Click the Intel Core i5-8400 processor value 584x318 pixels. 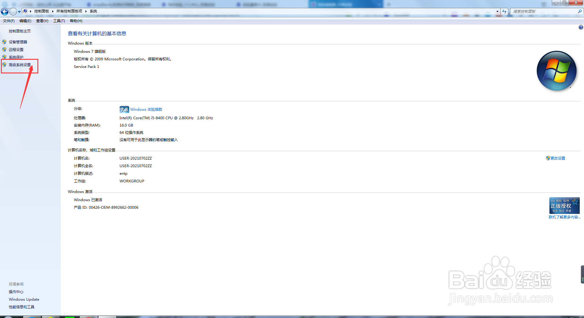(x=166, y=118)
